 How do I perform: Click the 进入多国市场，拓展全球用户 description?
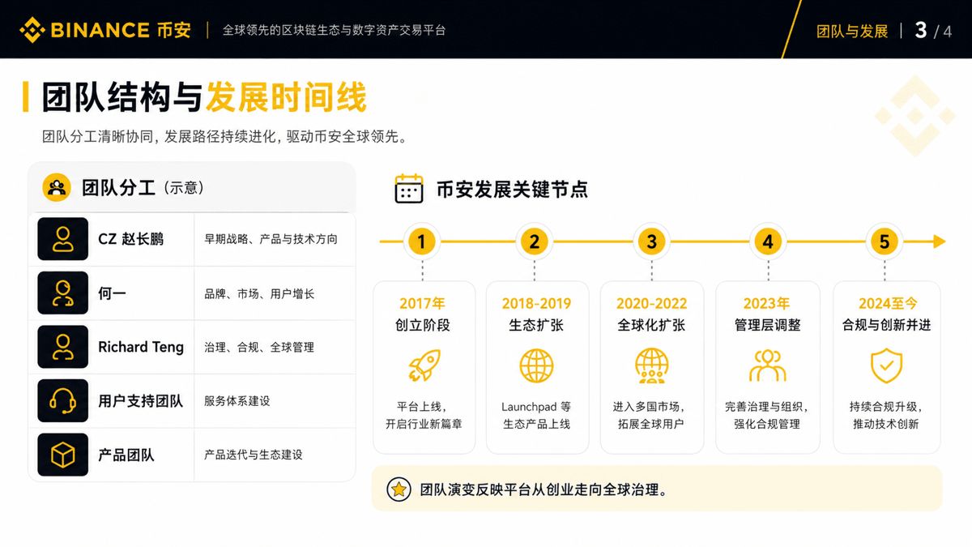click(651, 415)
